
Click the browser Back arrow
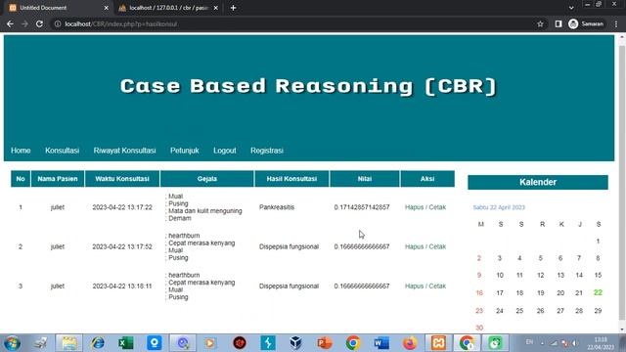pos(10,23)
